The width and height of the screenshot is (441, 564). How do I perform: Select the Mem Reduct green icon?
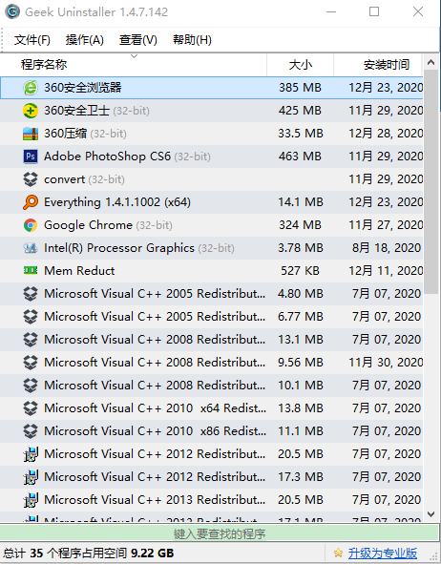(x=31, y=270)
